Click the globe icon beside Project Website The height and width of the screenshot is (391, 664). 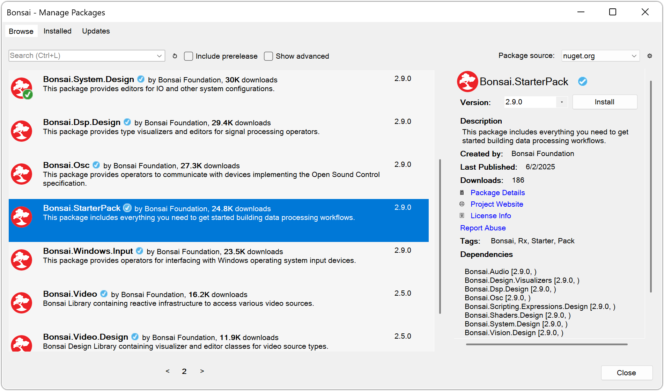pyautogui.click(x=462, y=204)
